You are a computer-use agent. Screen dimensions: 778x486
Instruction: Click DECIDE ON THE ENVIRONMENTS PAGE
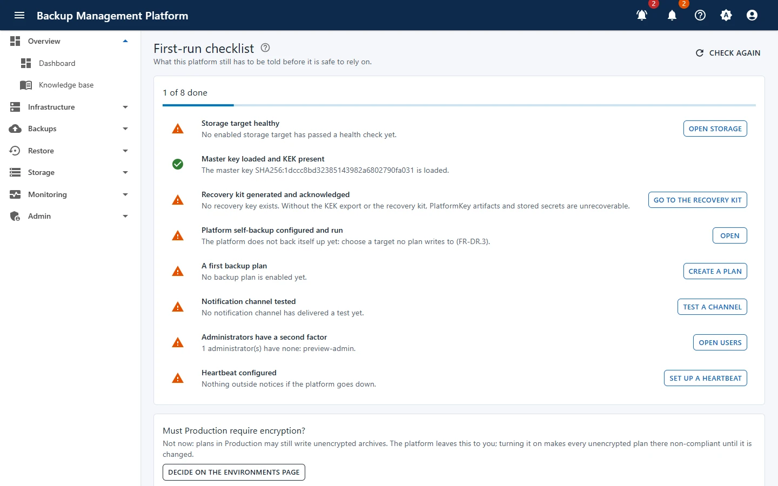click(234, 472)
